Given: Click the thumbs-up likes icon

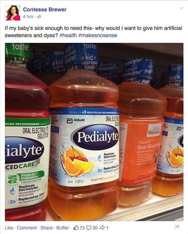Looking at the screenshot, I should coord(76,228).
